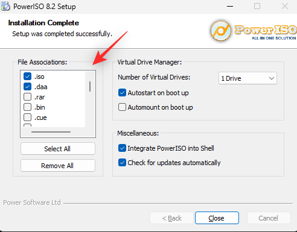Click the PowerISO logo in header
Screen dimensions: 297x232
click(x=254, y=31)
